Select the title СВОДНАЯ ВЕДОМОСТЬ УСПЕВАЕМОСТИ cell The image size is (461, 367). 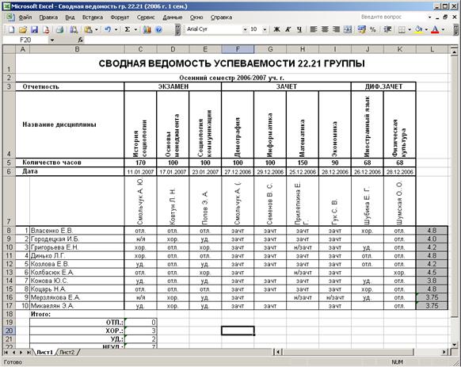tap(231, 63)
